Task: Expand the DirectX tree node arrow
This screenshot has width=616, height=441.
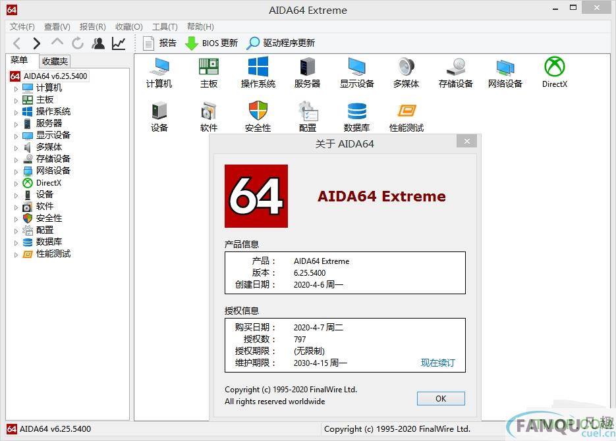Action: pyautogui.click(x=16, y=184)
